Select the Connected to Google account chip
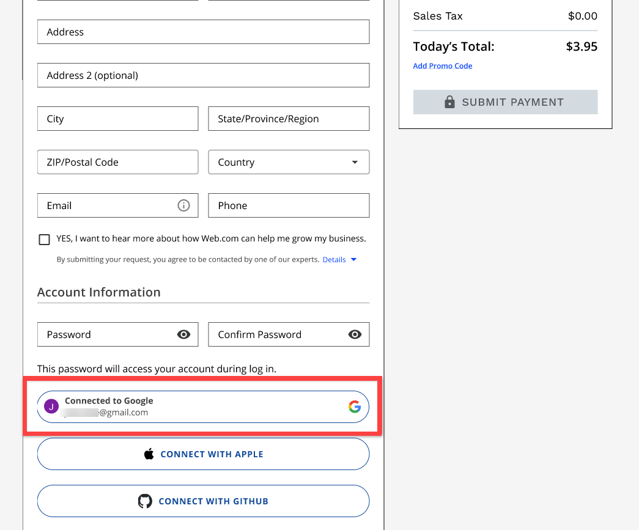 click(203, 406)
